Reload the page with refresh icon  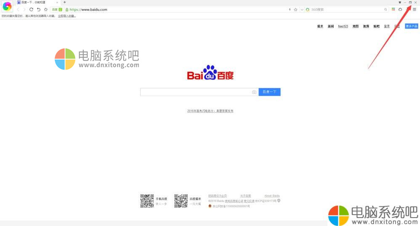[x=31, y=9]
